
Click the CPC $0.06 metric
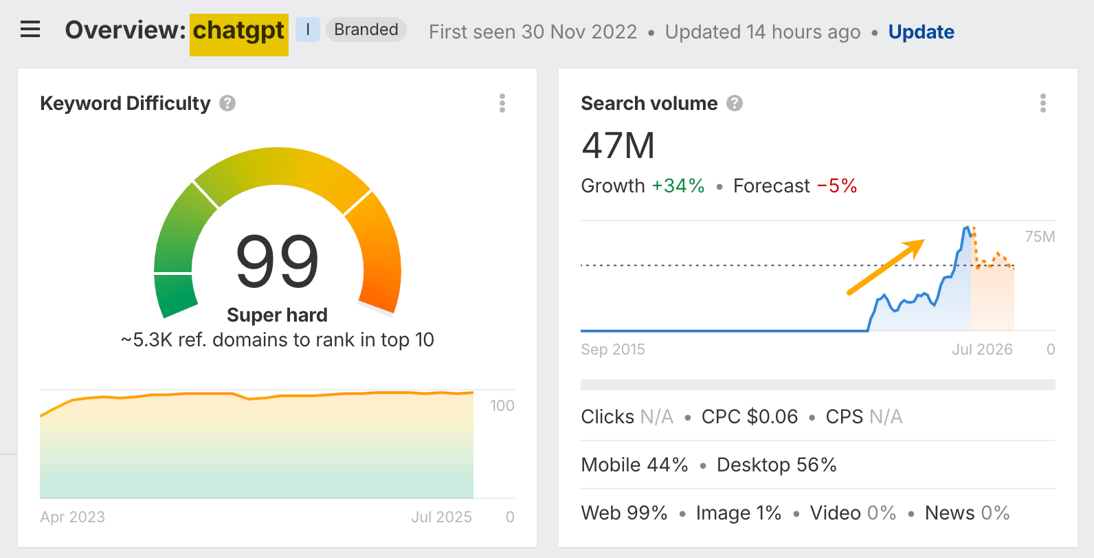749,416
